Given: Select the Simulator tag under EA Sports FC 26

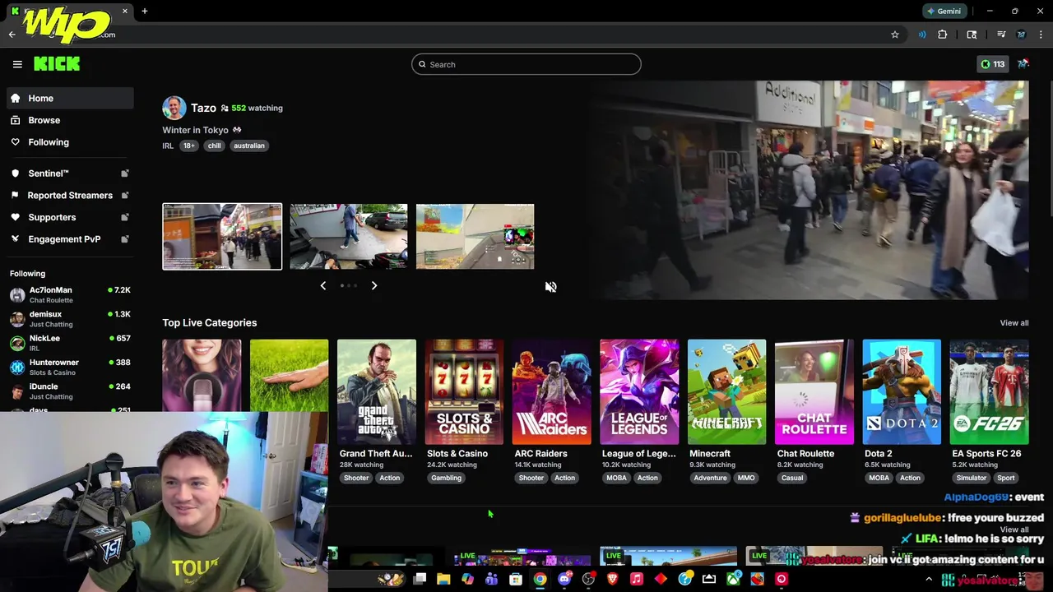Looking at the screenshot, I should coord(972,478).
